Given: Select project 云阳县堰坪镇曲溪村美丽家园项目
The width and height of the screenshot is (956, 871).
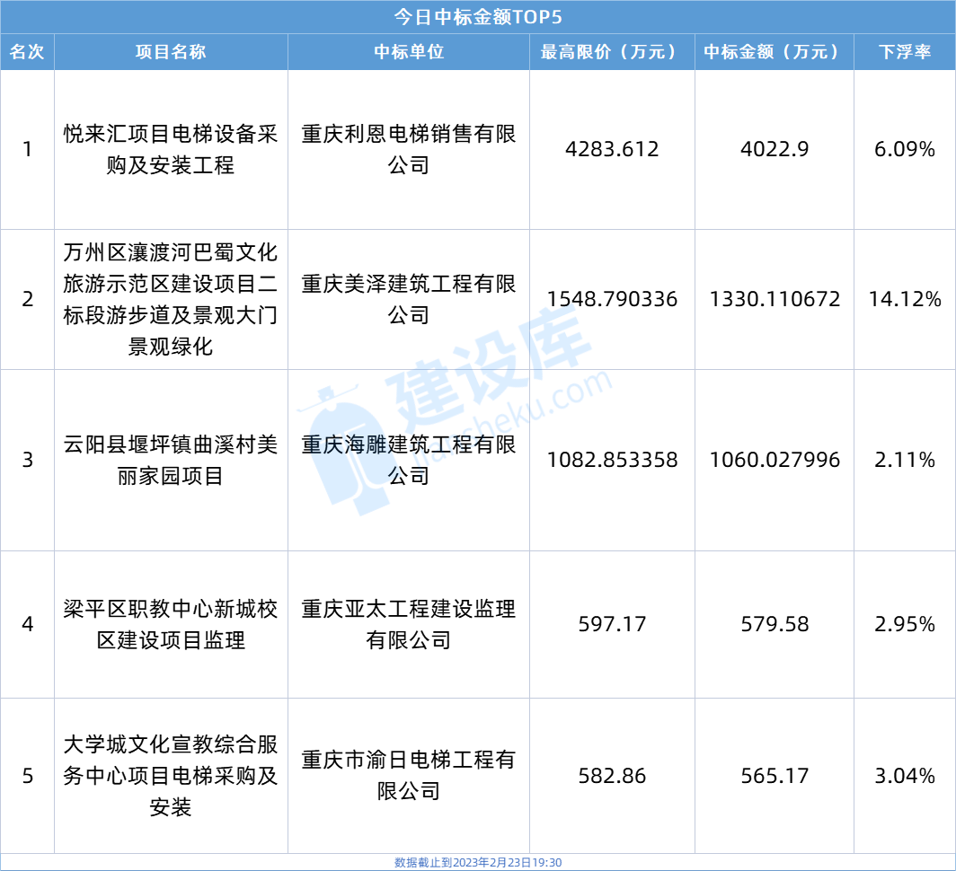Looking at the screenshot, I should coord(171,460).
